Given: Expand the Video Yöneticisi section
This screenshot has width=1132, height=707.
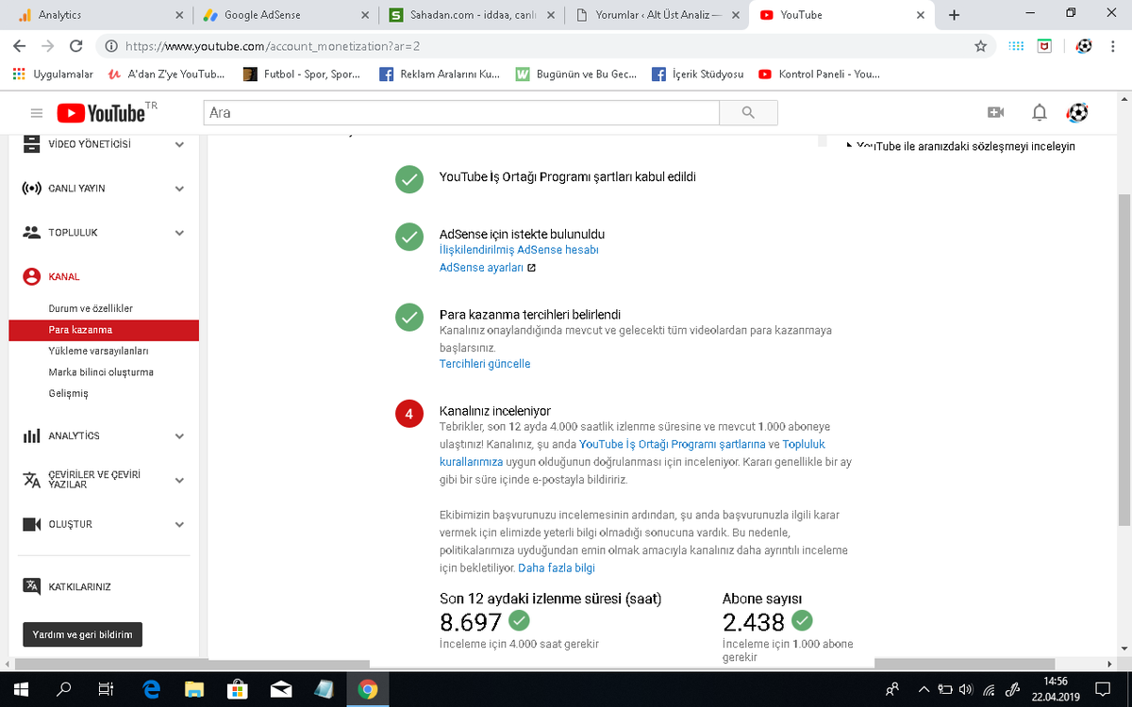Looking at the screenshot, I should click(x=179, y=145).
